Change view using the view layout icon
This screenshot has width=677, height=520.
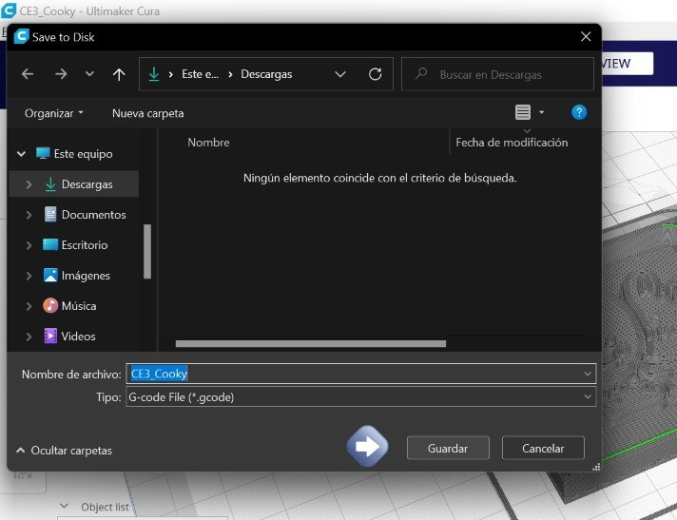tap(522, 112)
